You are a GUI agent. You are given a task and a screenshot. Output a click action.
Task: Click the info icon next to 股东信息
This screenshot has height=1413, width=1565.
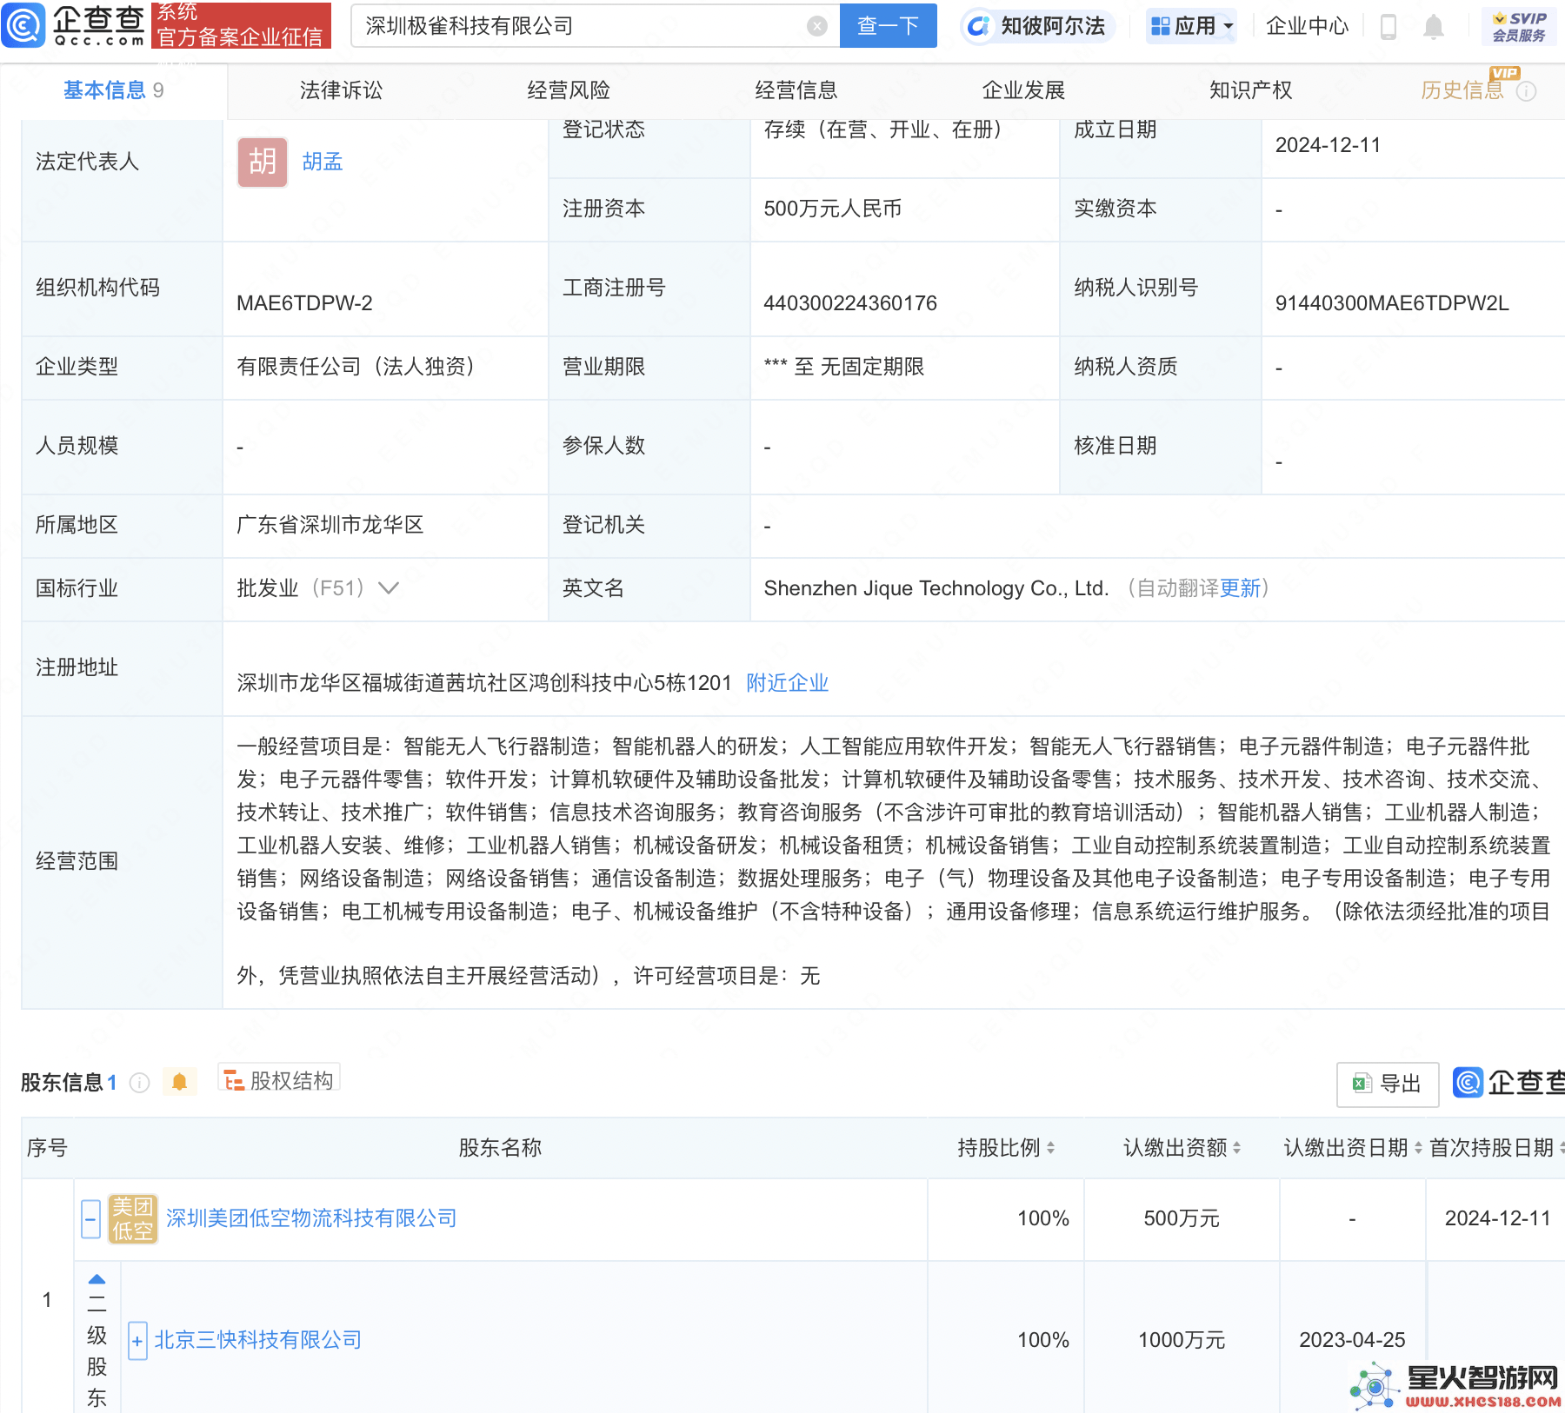(x=139, y=1083)
